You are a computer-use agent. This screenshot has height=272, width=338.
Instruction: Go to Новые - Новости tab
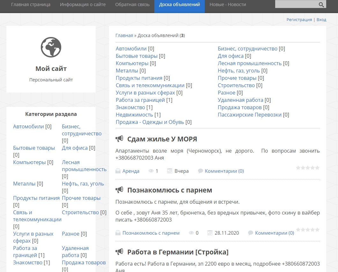click(228, 4)
